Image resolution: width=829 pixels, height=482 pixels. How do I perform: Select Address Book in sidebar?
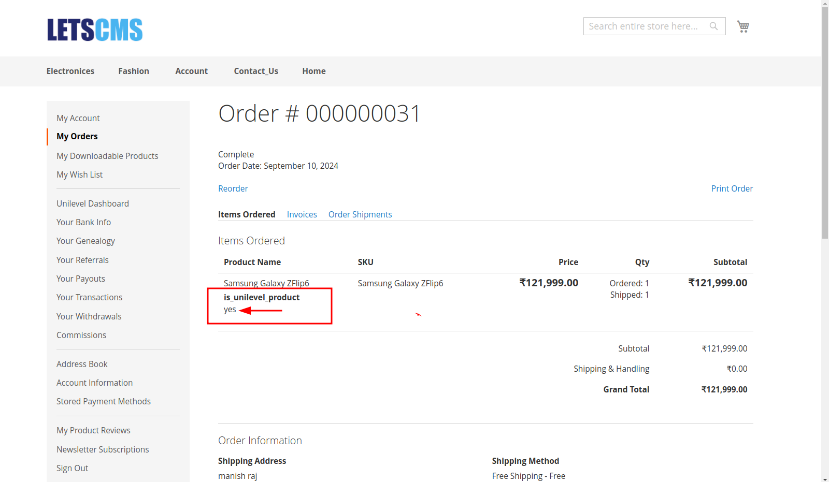(x=82, y=364)
